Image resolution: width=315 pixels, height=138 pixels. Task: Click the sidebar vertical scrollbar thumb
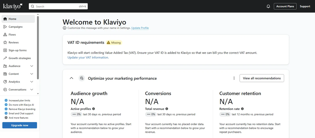click(x=38, y=48)
